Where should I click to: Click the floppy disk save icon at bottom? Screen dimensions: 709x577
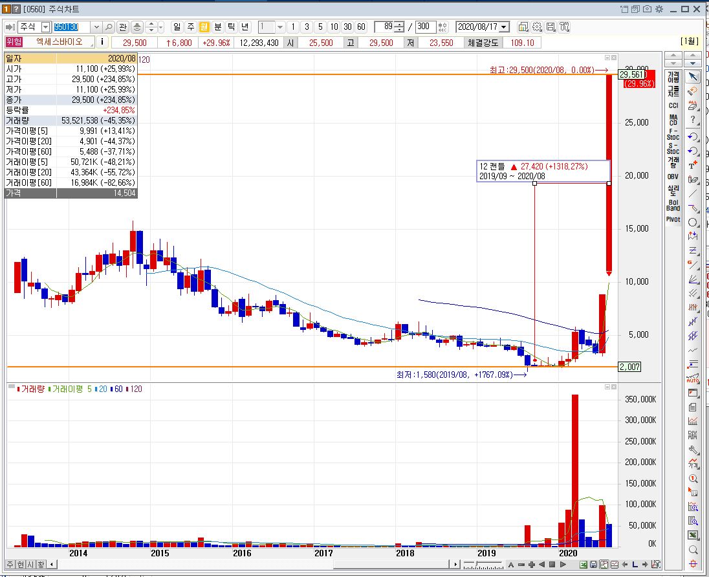tap(594, 564)
